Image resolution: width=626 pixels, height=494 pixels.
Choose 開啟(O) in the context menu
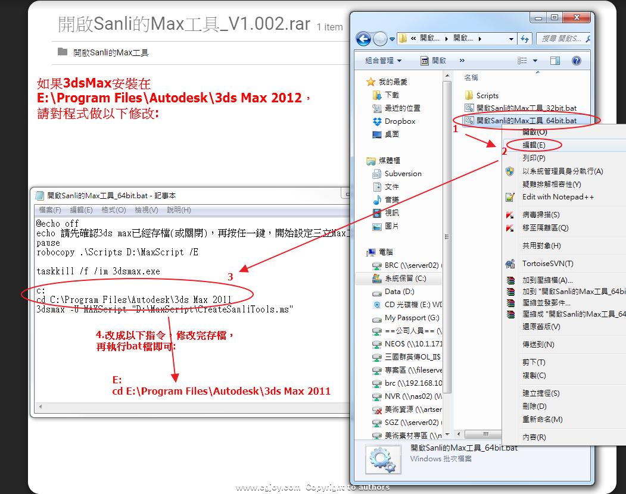[535, 132]
